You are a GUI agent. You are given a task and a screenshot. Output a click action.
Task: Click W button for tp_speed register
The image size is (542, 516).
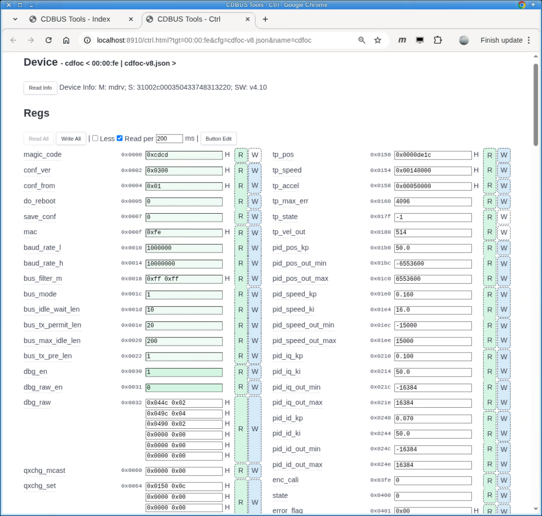(504, 170)
